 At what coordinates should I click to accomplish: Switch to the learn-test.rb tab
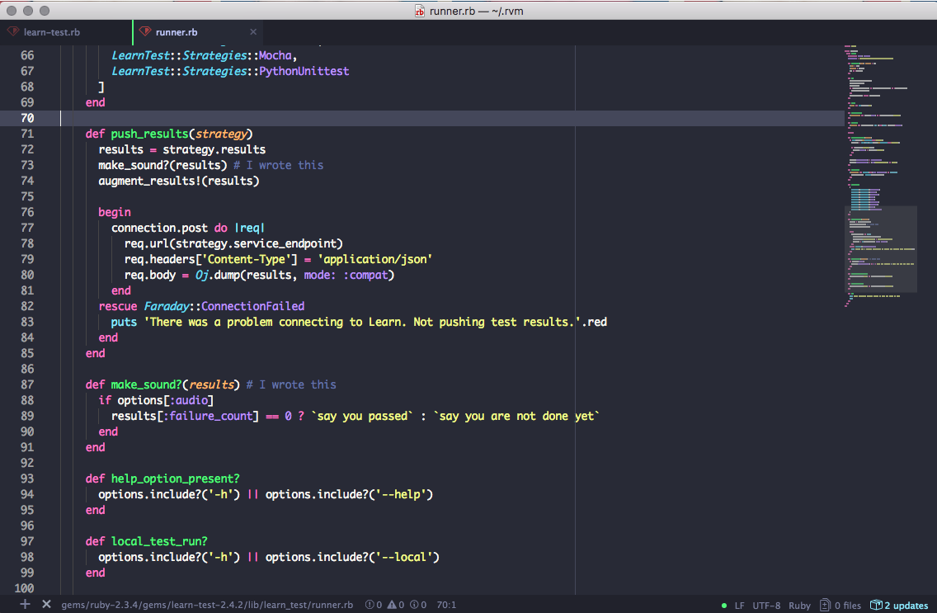(x=51, y=32)
